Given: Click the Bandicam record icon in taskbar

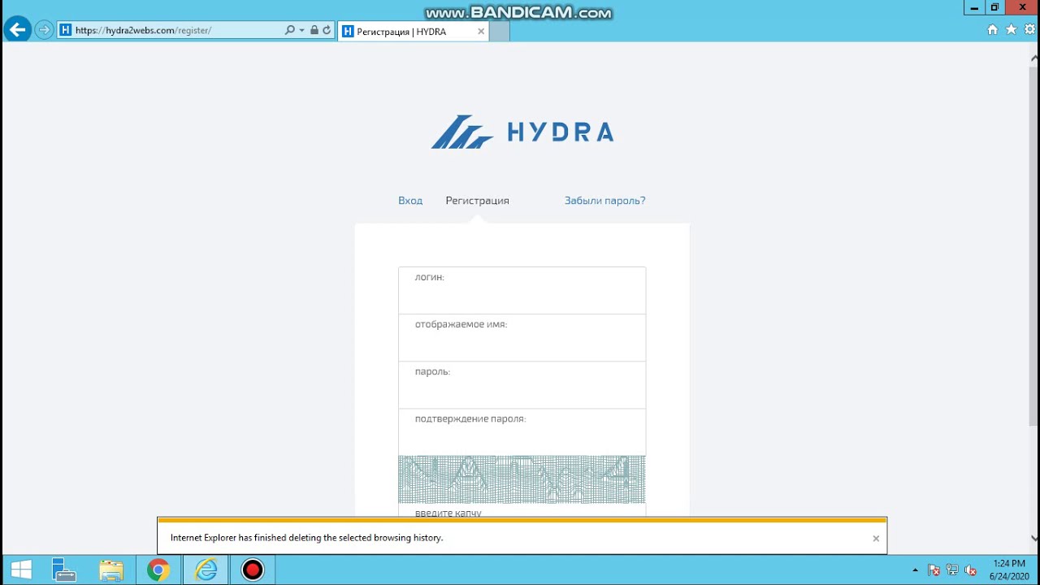Looking at the screenshot, I should pos(253,570).
